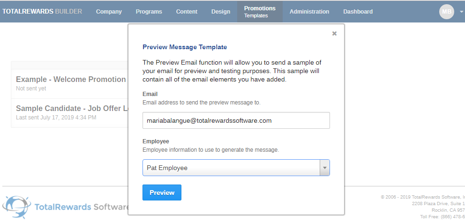Open the caret menu next to avatar
465x222 pixels.
[x=462, y=12]
